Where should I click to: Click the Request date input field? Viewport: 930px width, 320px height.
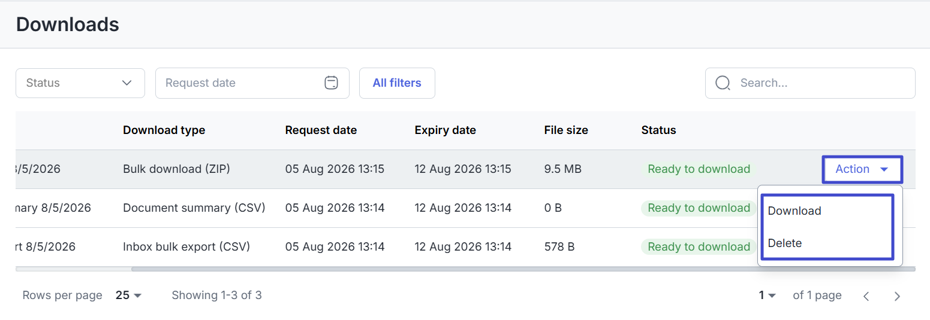pos(252,83)
